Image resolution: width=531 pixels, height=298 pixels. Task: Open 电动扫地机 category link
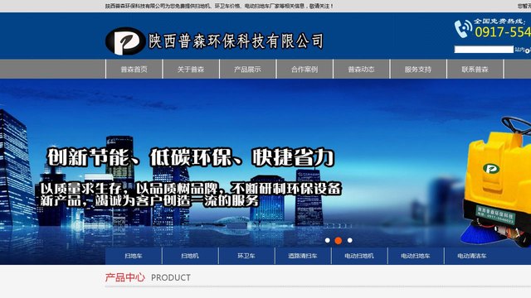click(359, 256)
